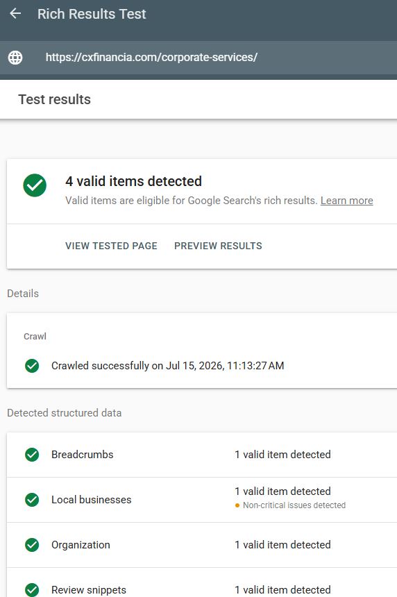397x597 pixels.
Task: Click the Rich Results Test title
Action: pos(92,14)
